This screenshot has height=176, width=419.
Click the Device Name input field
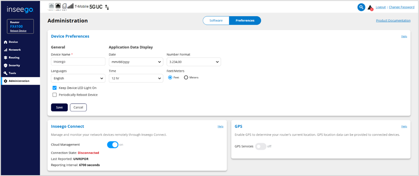pos(78,62)
